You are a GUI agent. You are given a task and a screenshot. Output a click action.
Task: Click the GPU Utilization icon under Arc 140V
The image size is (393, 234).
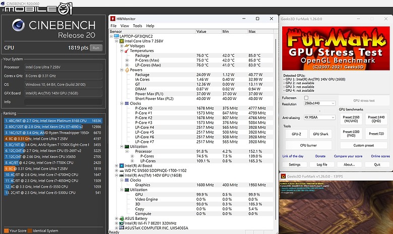click(x=127, y=190)
